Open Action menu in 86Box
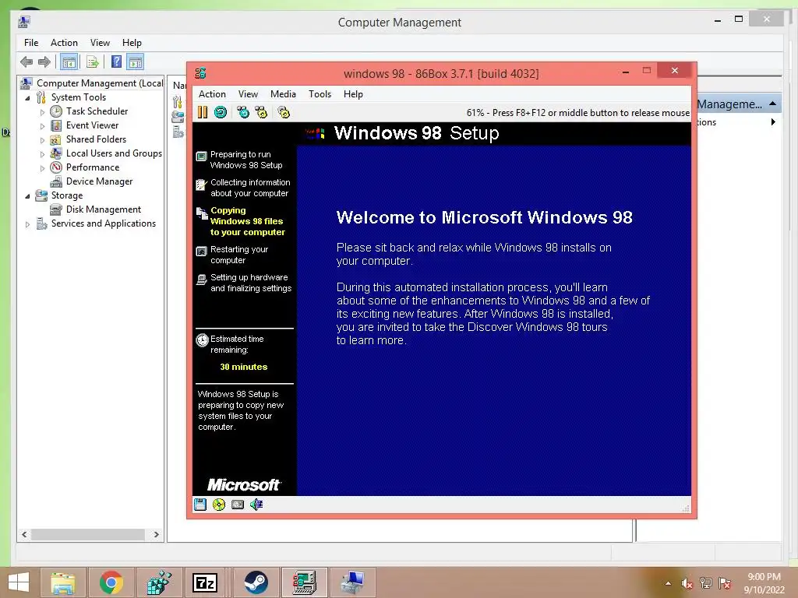Image resolution: width=798 pixels, height=598 pixels. pyautogui.click(x=212, y=94)
